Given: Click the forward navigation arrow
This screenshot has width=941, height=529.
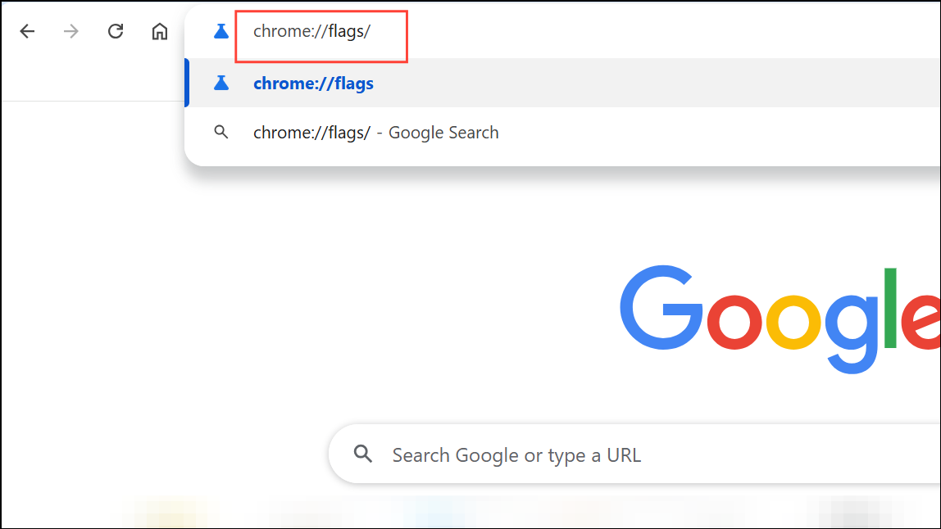Looking at the screenshot, I should (71, 31).
